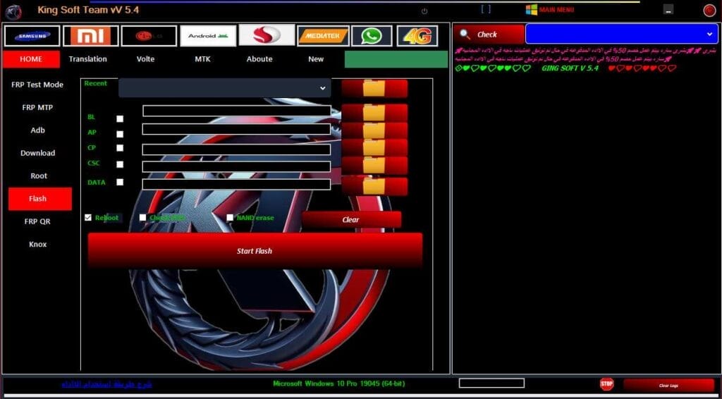This screenshot has height=399, width=722.
Task: Enable the CSC checkbox
Action: [x=120, y=164]
